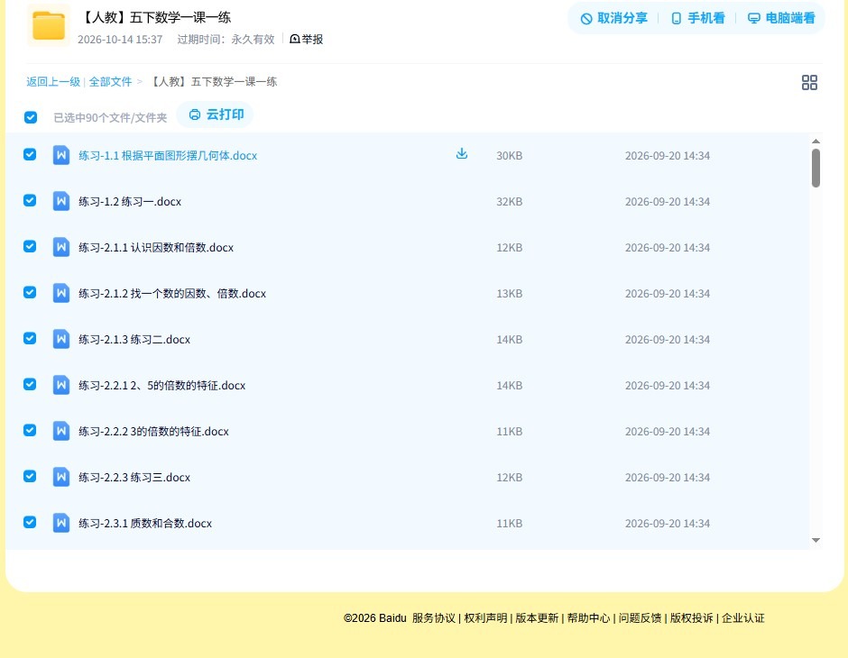Click Word icon of 练习-1.2 练习一.docx
848x658 pixels.
(x=61, y=201)
